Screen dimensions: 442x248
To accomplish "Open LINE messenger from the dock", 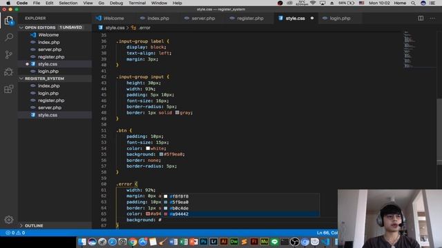I will (x=274, y=242).
